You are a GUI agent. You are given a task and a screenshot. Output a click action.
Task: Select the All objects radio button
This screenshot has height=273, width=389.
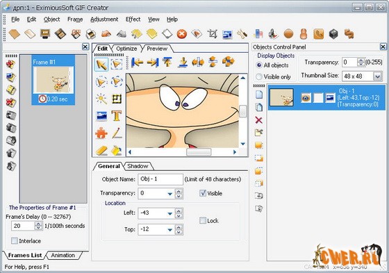[258, 65]
